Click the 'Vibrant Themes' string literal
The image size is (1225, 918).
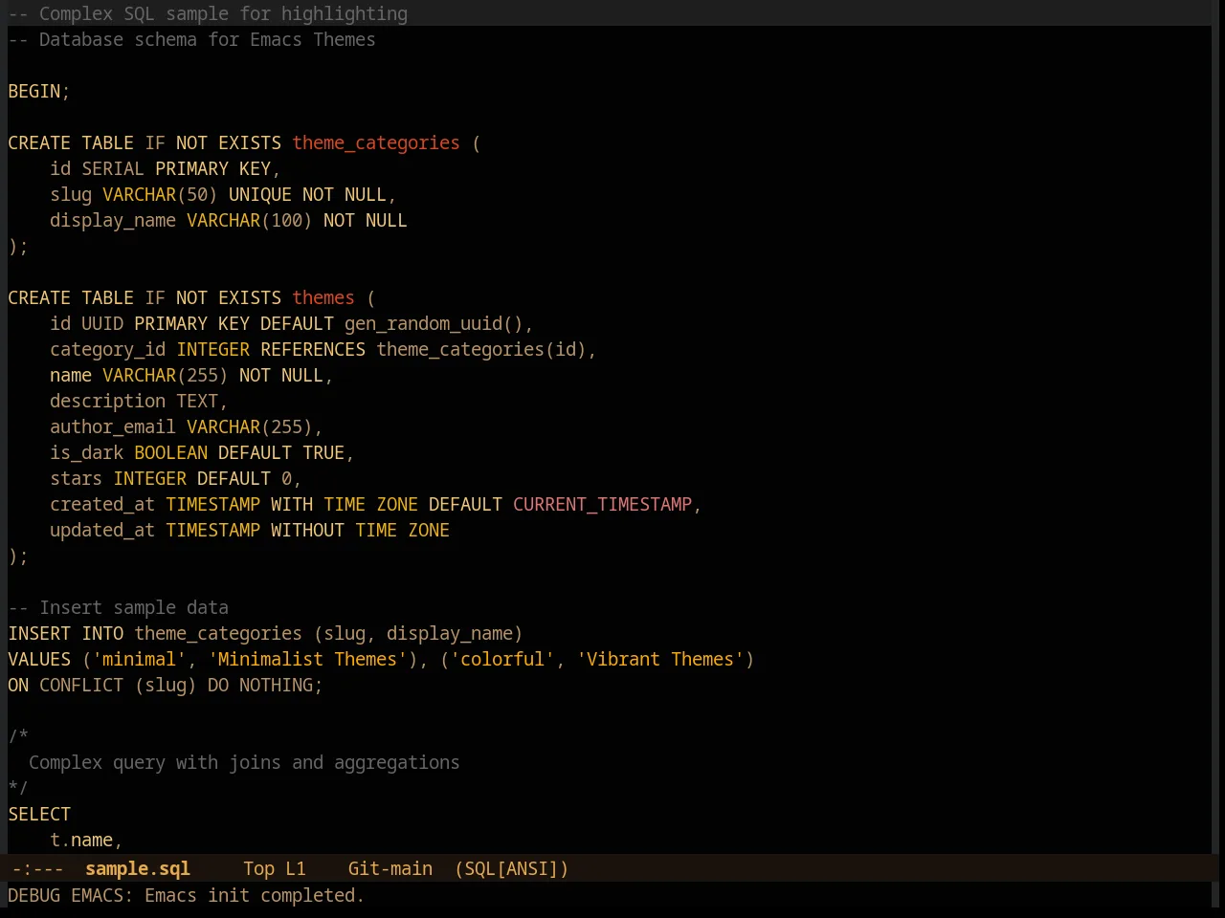coord(660,659)
